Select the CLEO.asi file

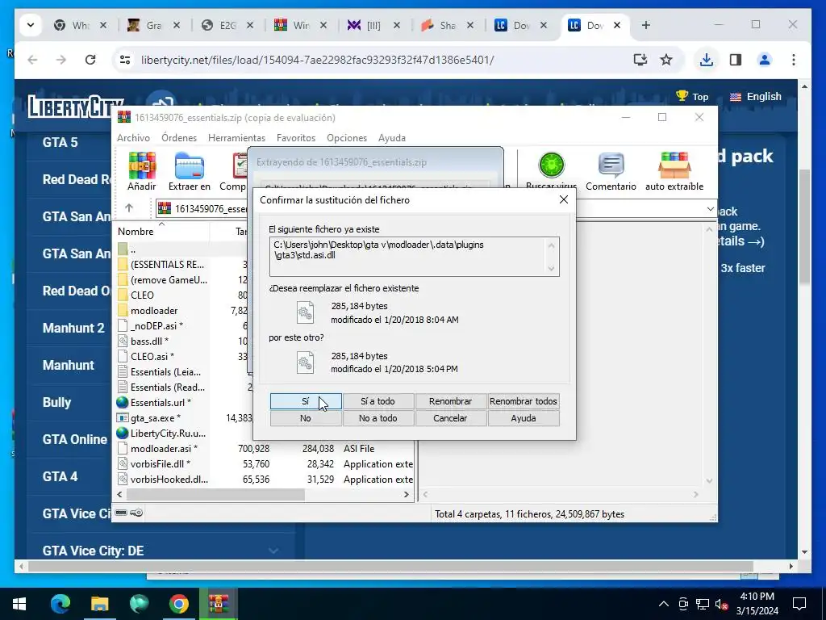point(152,356)
